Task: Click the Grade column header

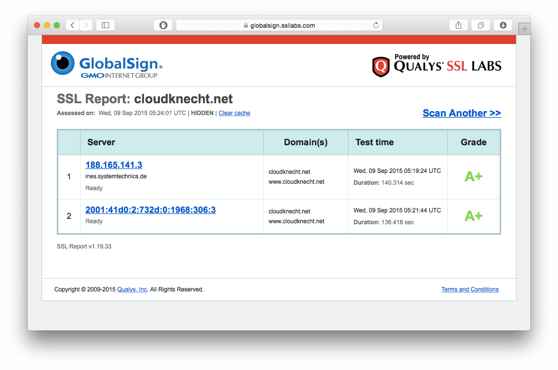Action: (x=473, y=142)
